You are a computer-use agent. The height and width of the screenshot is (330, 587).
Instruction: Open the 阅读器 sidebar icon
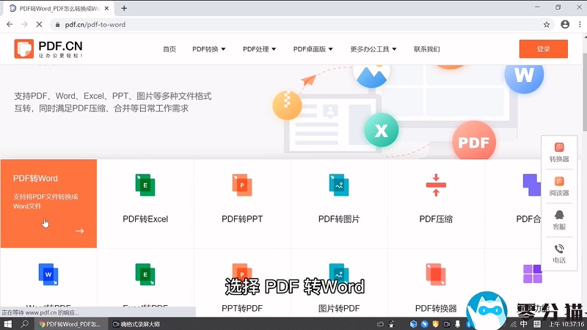559,182
